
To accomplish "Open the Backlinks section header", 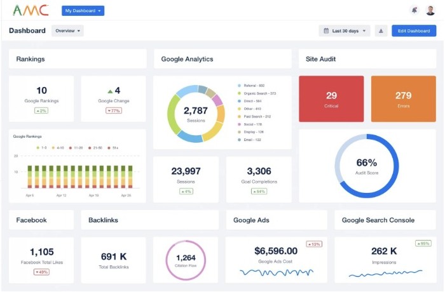I will [149, 220].
